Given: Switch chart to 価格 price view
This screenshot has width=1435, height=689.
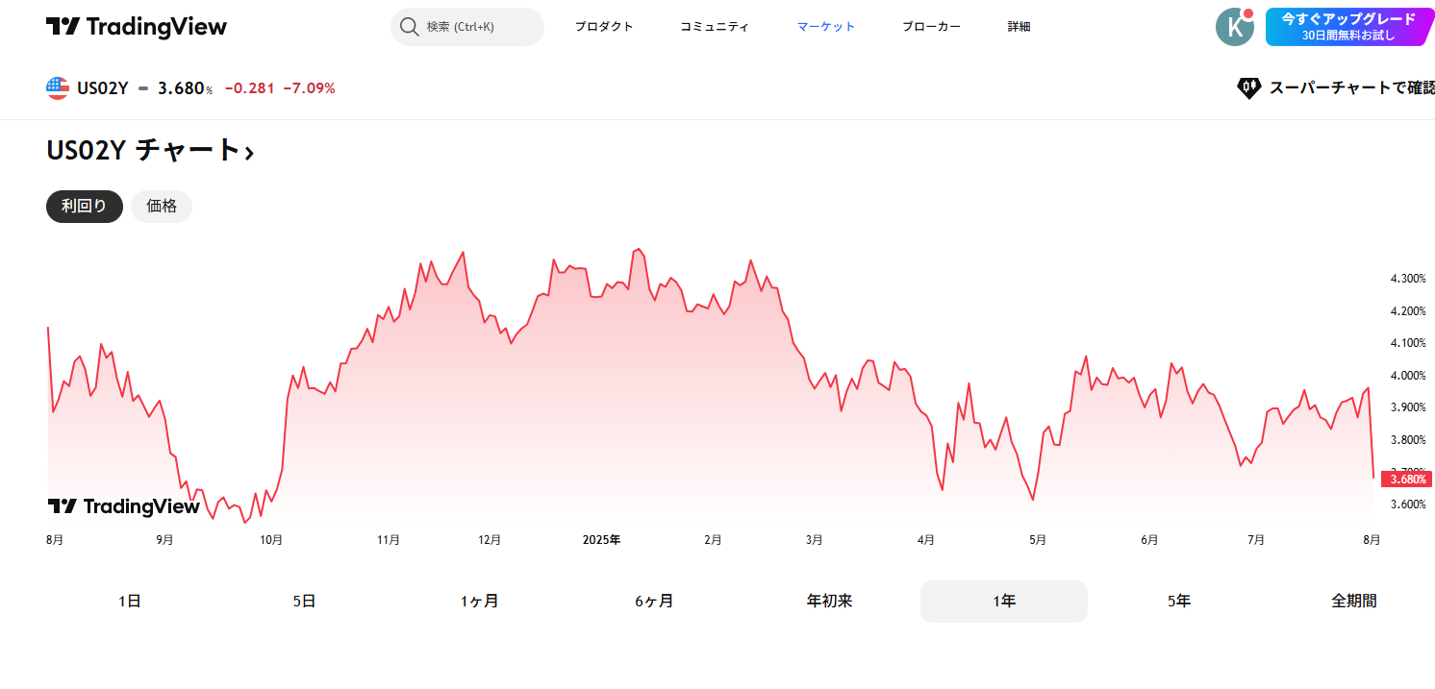Looking at the screenshot, I should pos(162,207).
